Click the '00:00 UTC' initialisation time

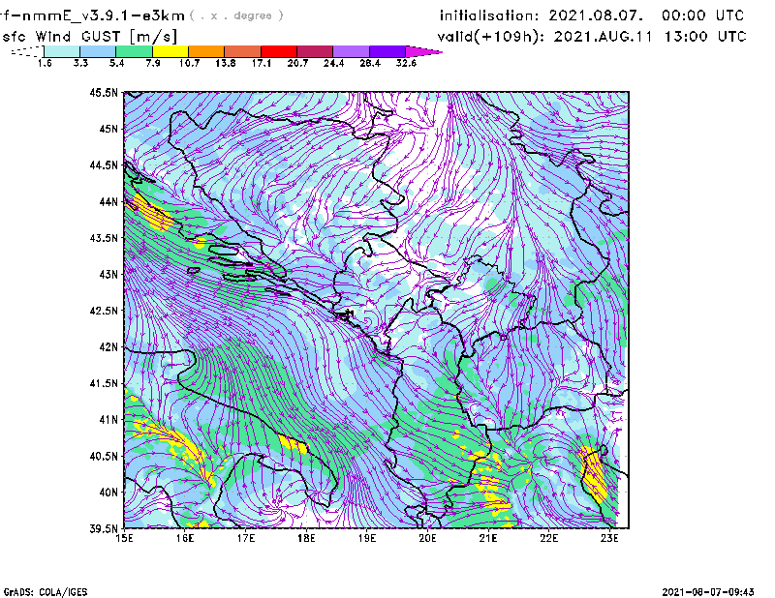click(703, 15)
